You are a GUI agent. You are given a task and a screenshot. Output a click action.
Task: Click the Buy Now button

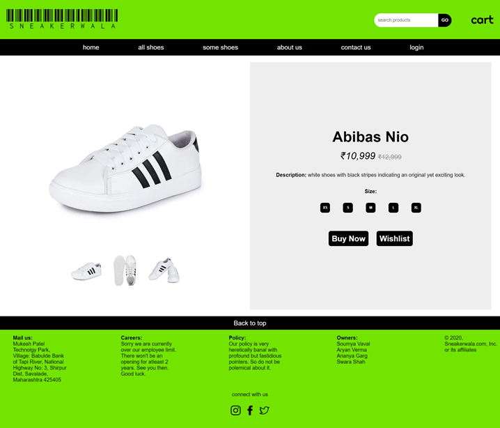tap(348, 238)
